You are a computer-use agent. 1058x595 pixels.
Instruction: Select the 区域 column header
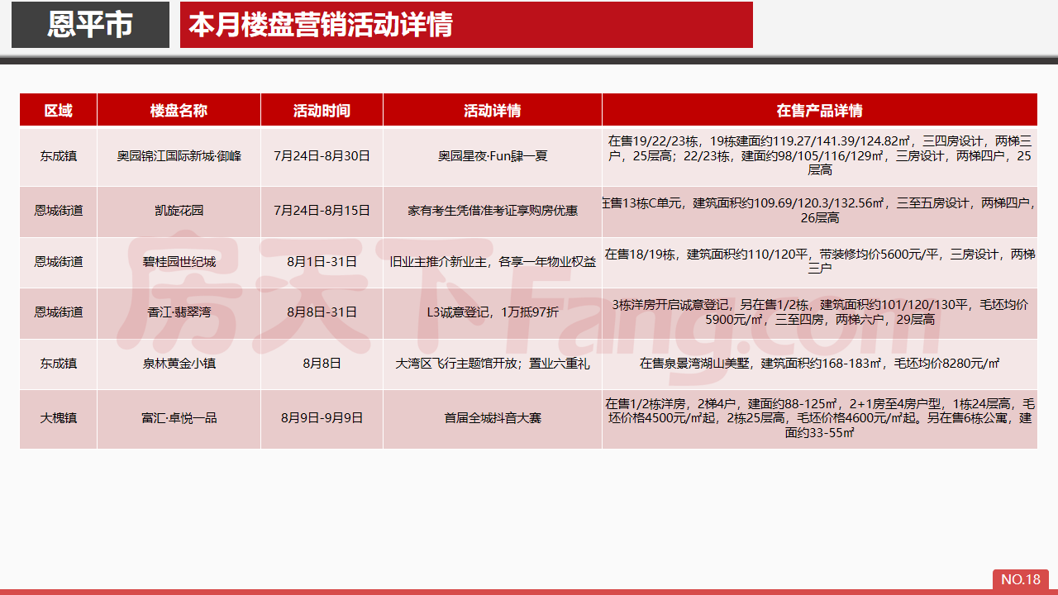59,110
